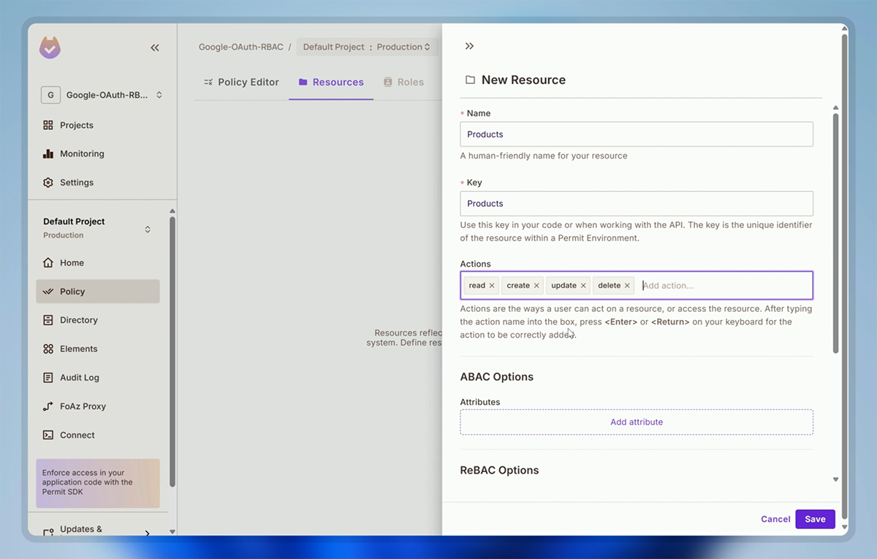Open Elements in the sidebar
The width and height of the screenshot is (877, 559).
click(x=79, y=349)
